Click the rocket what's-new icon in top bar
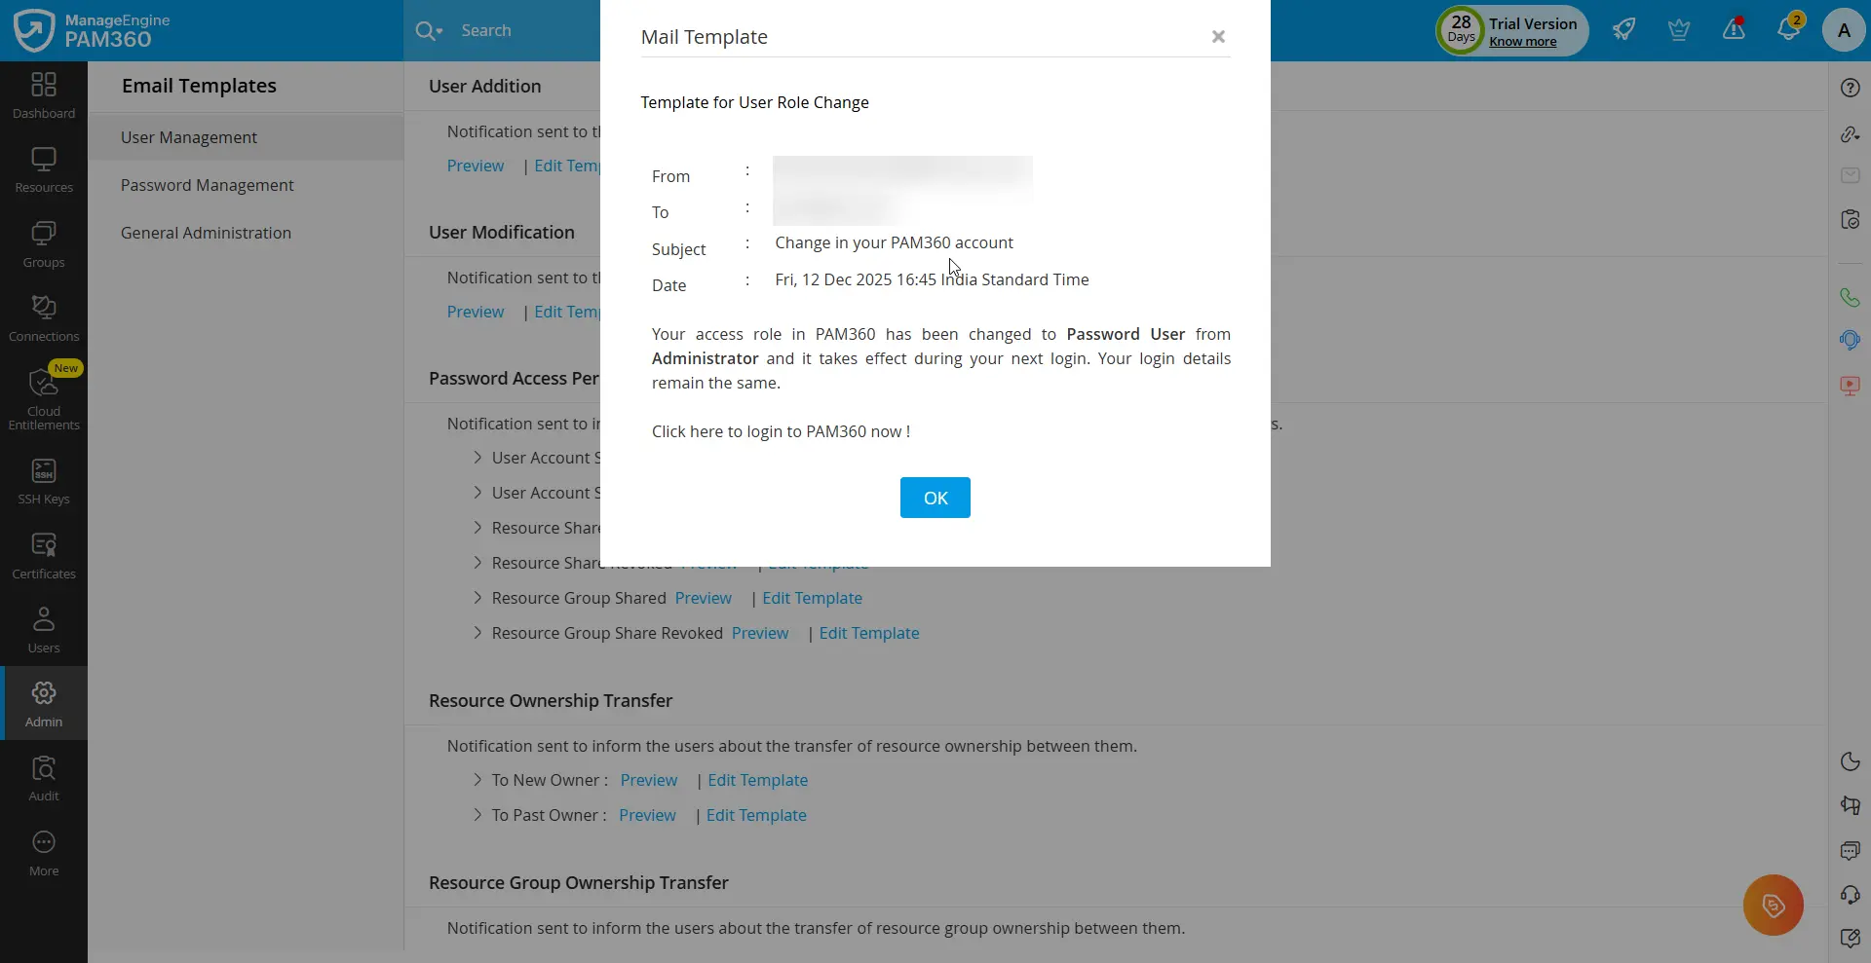 1623,29
